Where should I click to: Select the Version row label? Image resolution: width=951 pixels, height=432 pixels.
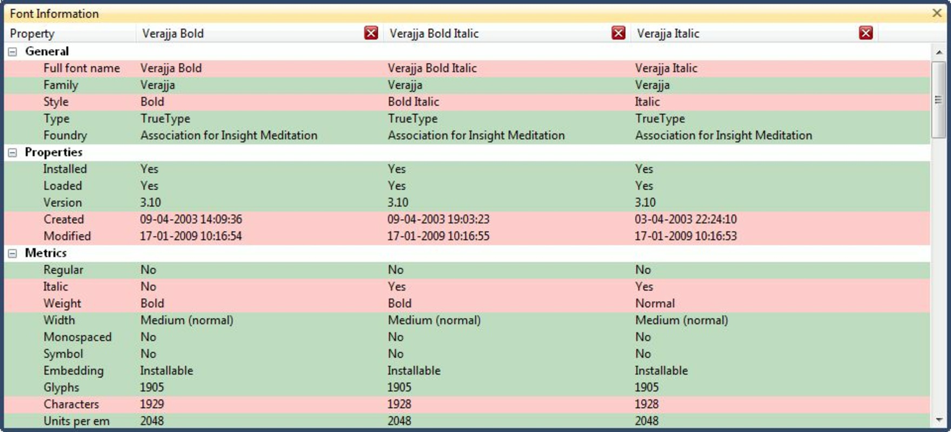(63, 202)
